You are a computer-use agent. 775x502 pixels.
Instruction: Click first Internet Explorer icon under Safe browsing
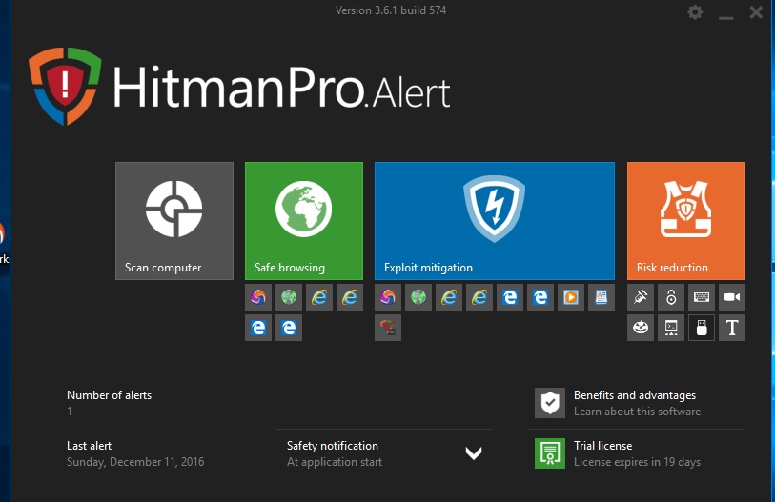319,297
